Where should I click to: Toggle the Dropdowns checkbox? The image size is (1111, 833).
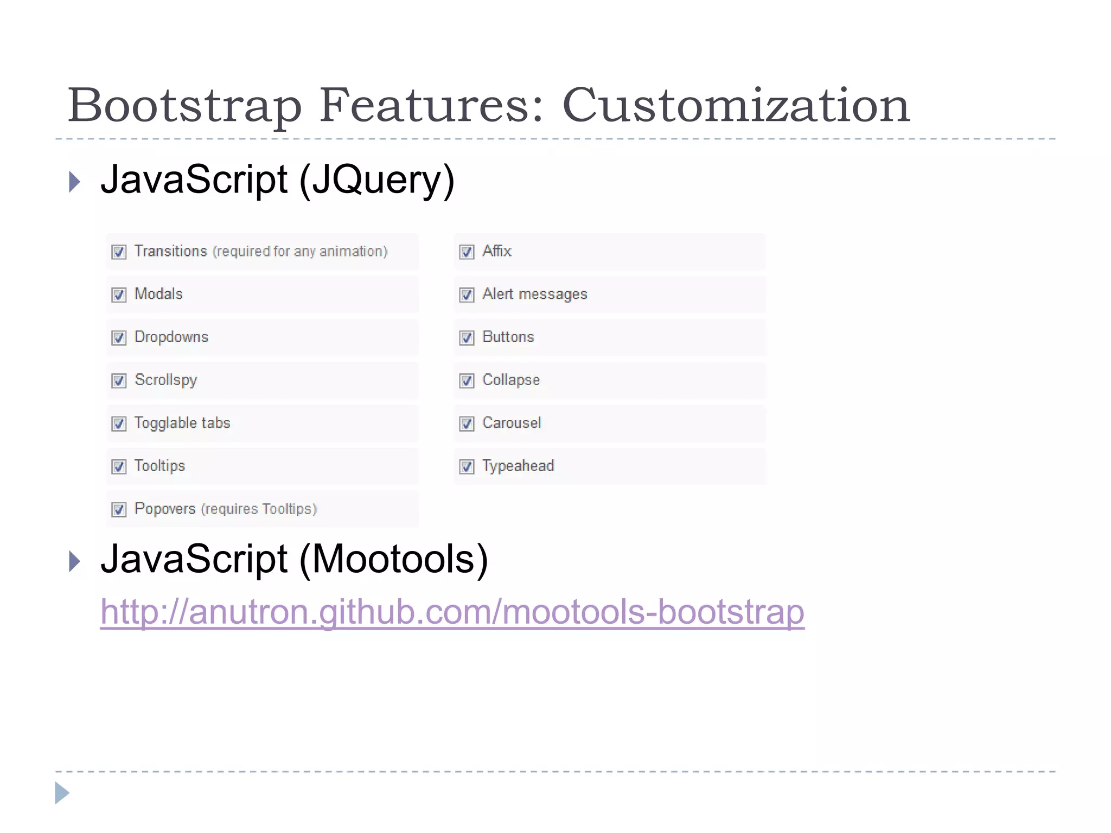pos(119,337)
